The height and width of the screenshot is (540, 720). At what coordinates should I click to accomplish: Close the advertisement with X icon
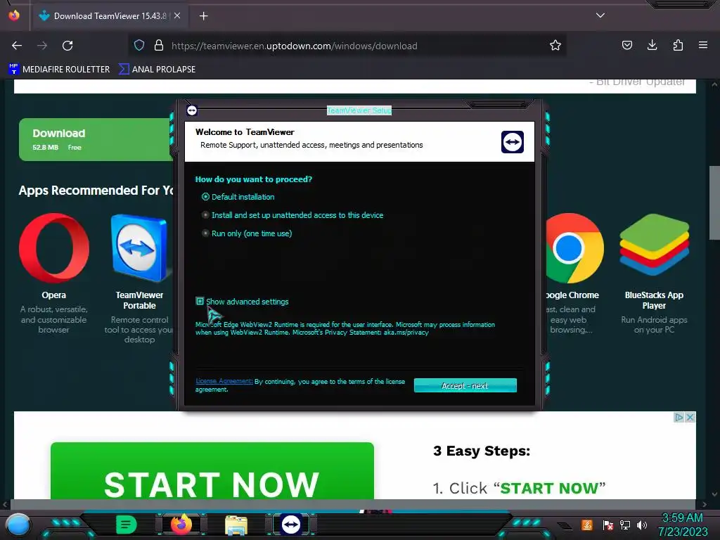(x=690, y=417)
